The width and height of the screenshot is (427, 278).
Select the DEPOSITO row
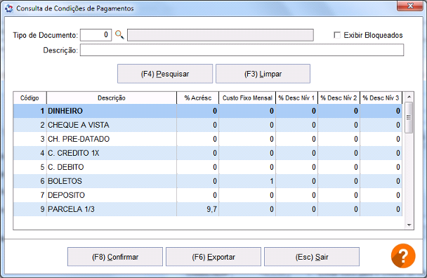pos(208,195)
